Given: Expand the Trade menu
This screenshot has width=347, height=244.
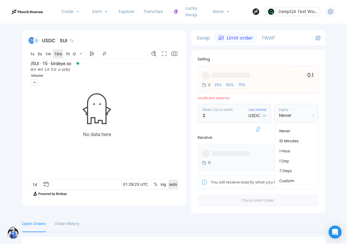Looking at the screenshot, I should (x=70, y=12).
